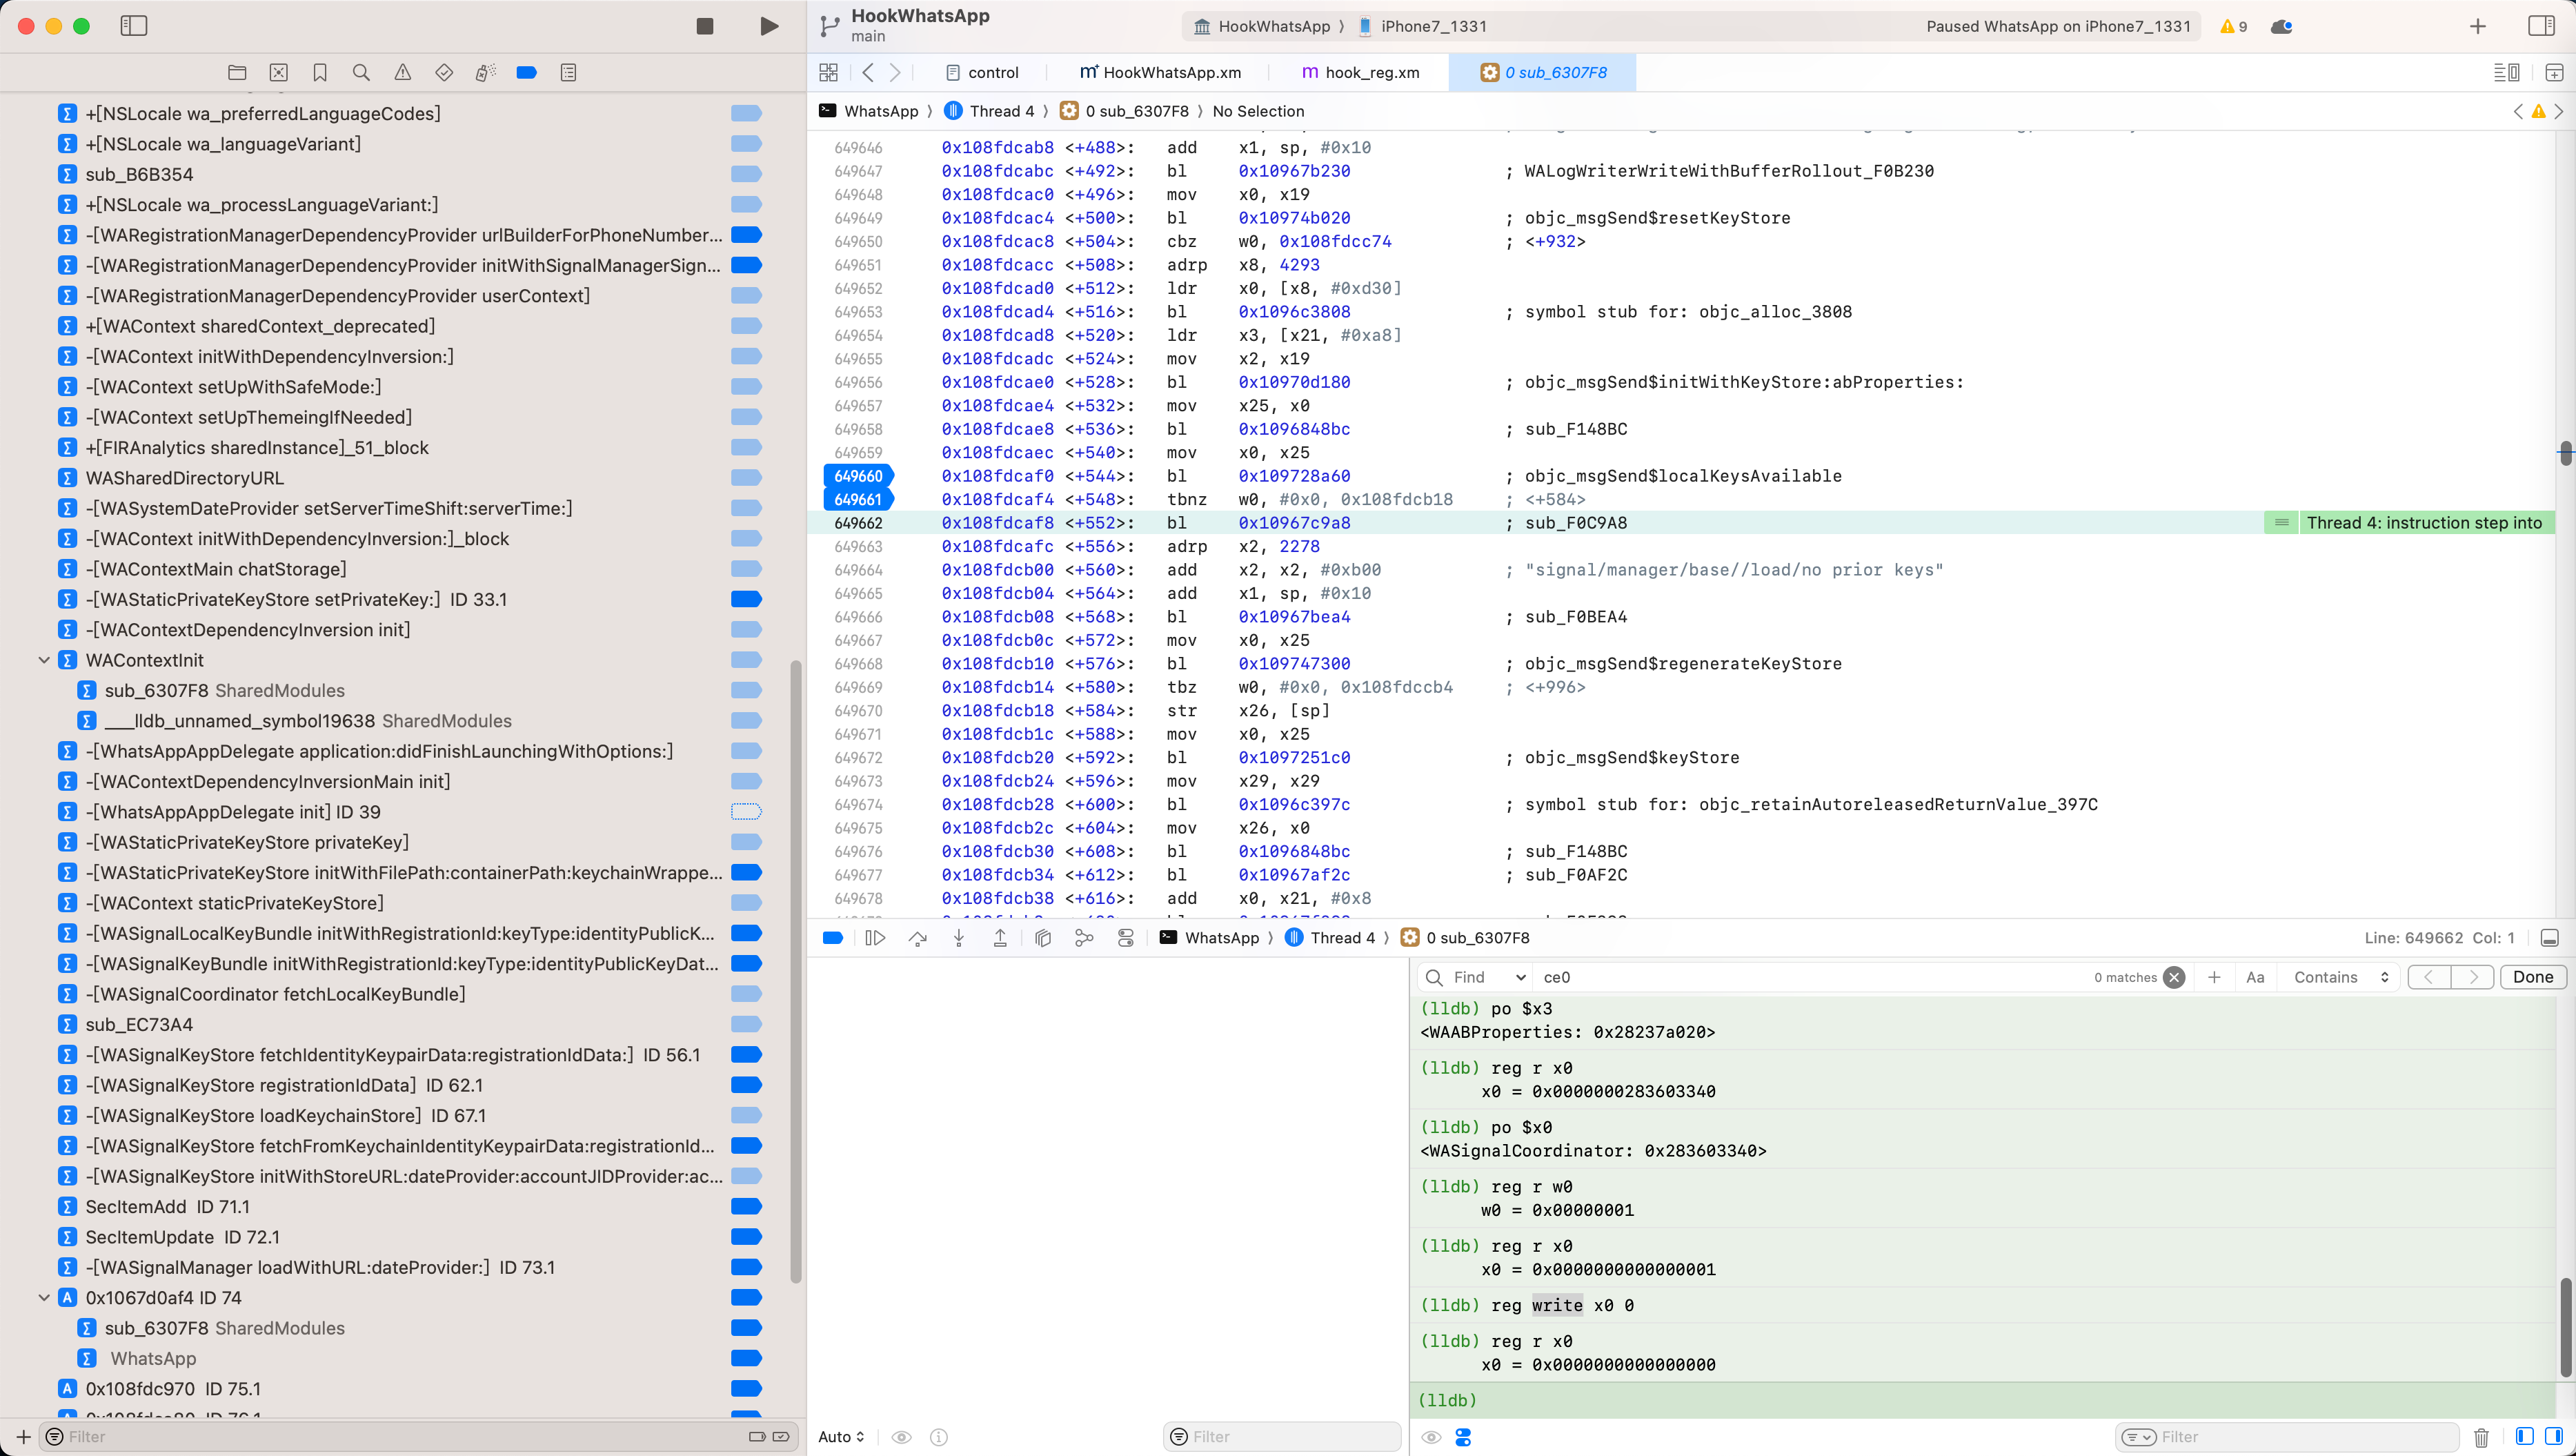
Task: Open the Issue navigator warning icon
Action: tap(403, 72)
